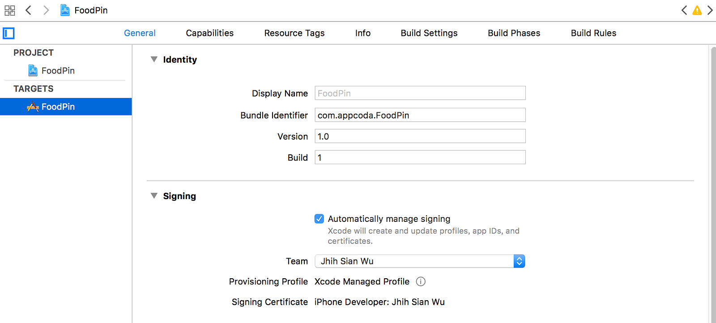Click the yellow warning triangle icon
This screenshot has height=323, width=716.
[697, 10]
